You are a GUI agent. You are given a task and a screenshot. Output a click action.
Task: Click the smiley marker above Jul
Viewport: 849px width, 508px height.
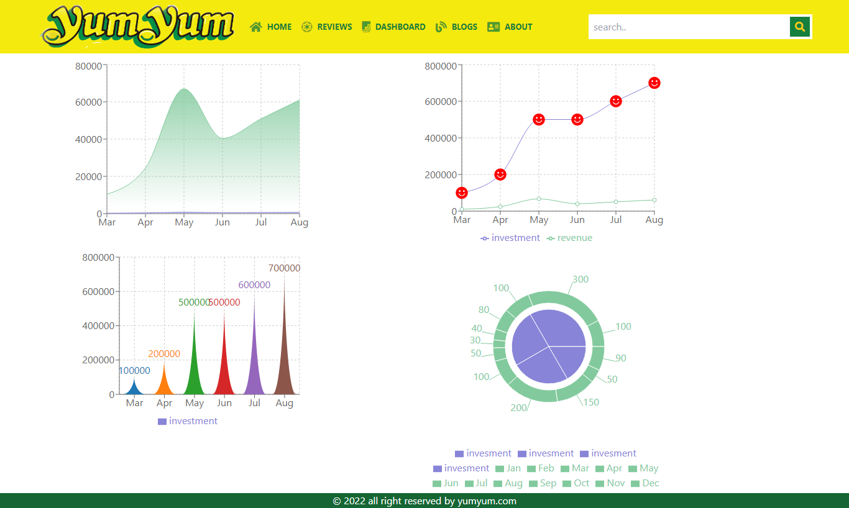616,101
